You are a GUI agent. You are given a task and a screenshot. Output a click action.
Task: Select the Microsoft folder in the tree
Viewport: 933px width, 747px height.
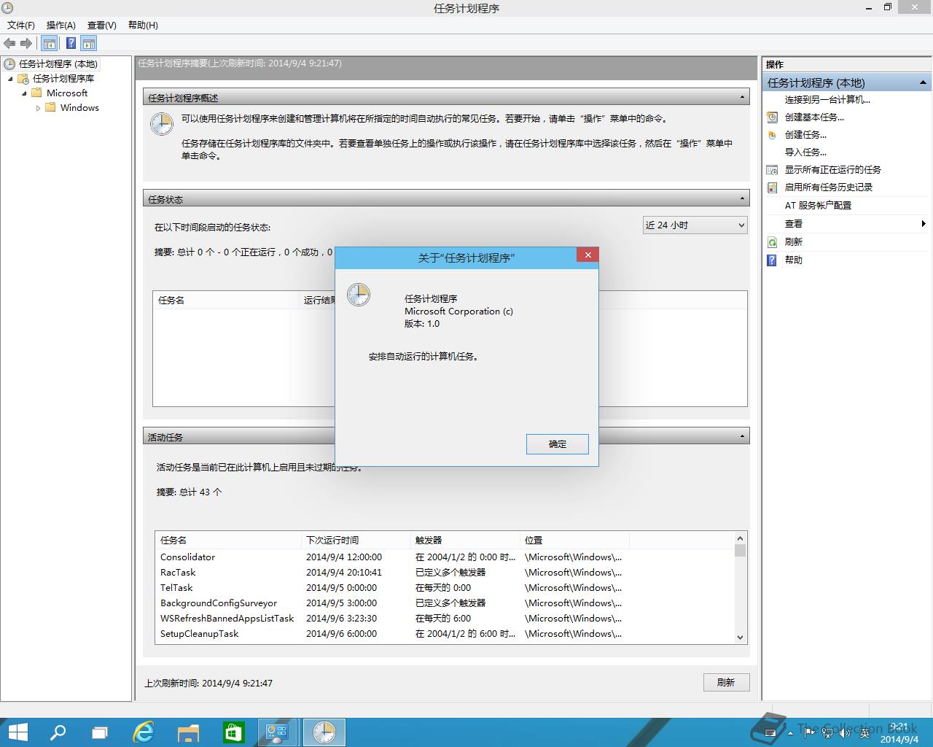coord(67,93)
